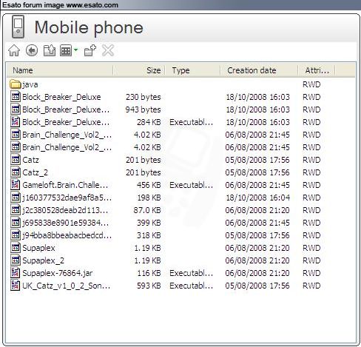Sort by Type column header
Screen dimensions: 361x347
click(192, 70)
